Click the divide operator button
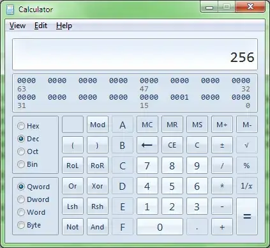This screenshot has height=248, width=270. pos(222,166)
